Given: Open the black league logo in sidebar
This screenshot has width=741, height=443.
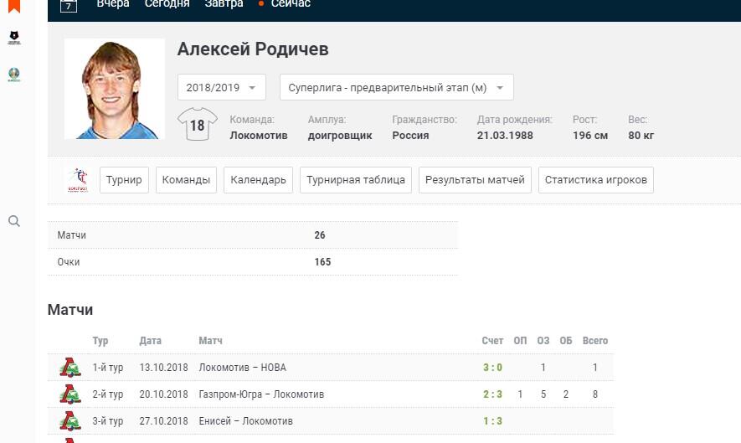Looking at the screenshot, I should pos(14,38).
